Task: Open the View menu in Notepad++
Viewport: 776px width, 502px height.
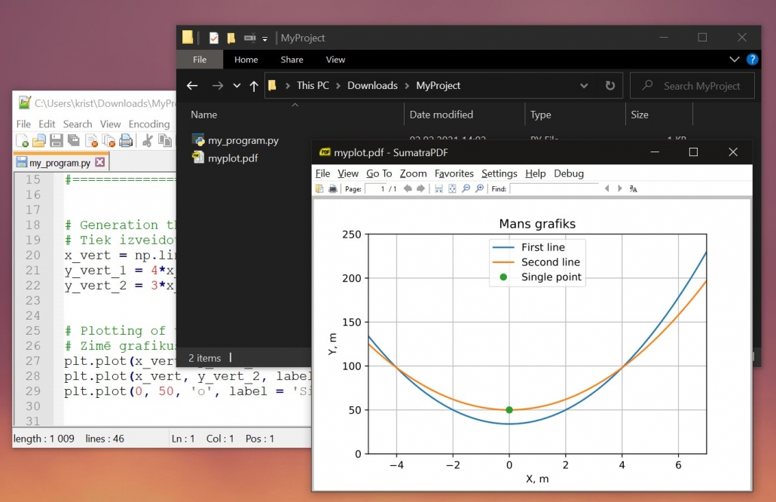Action: (110, 124)
